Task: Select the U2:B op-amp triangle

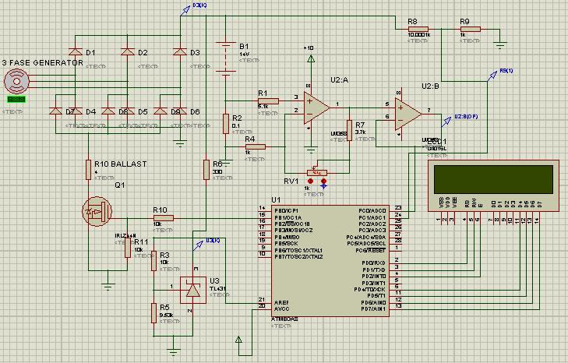Action: click(x=408, y=114)
